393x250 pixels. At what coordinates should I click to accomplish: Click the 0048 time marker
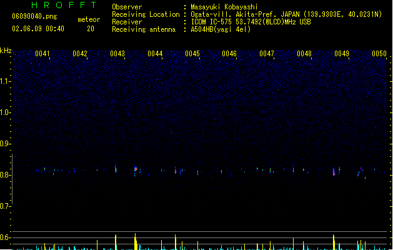click(x=304, y=54)
